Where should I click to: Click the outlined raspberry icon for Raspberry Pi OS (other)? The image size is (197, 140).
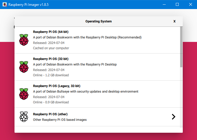coord(24,117)
